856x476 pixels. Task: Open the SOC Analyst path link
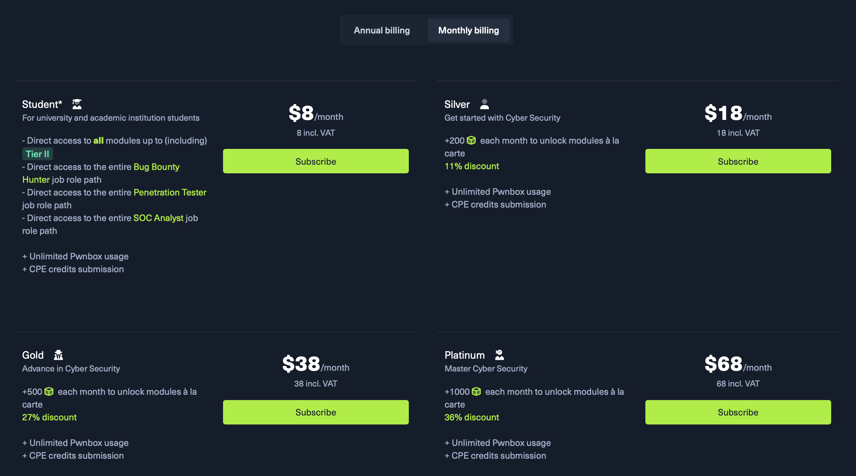pos(158,218)
